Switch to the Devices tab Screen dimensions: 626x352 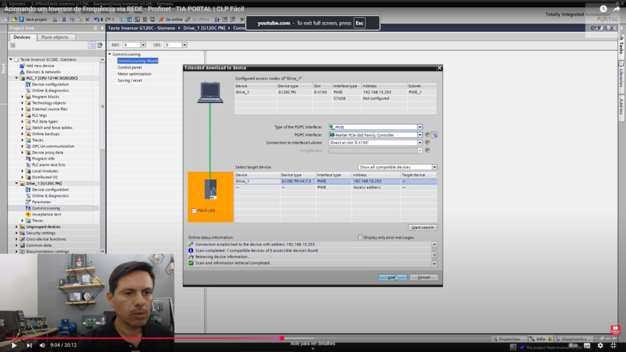pyautogui.click(x=21, y=37)
